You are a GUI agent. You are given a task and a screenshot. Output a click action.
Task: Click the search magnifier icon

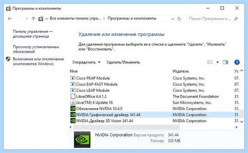tap(236, 19)
